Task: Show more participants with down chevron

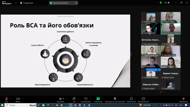Action: click(x=161, y=92)
